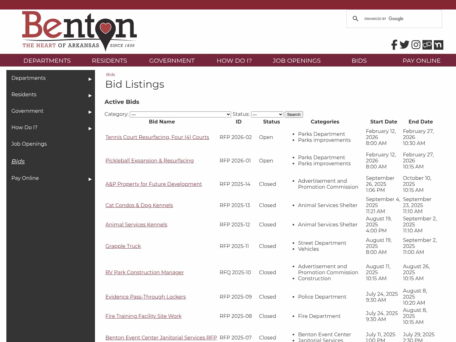
Task: Open the Status filter dropdown
Action: 267,114
